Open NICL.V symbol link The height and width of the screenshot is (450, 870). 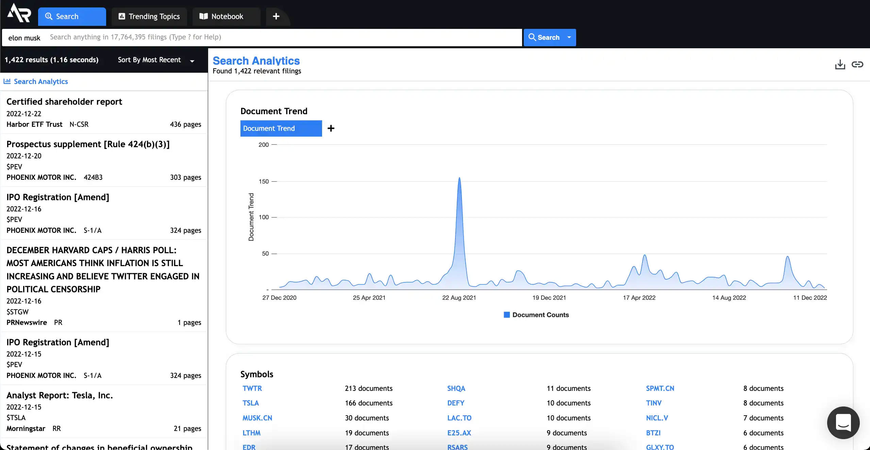[x=657, y=418]
